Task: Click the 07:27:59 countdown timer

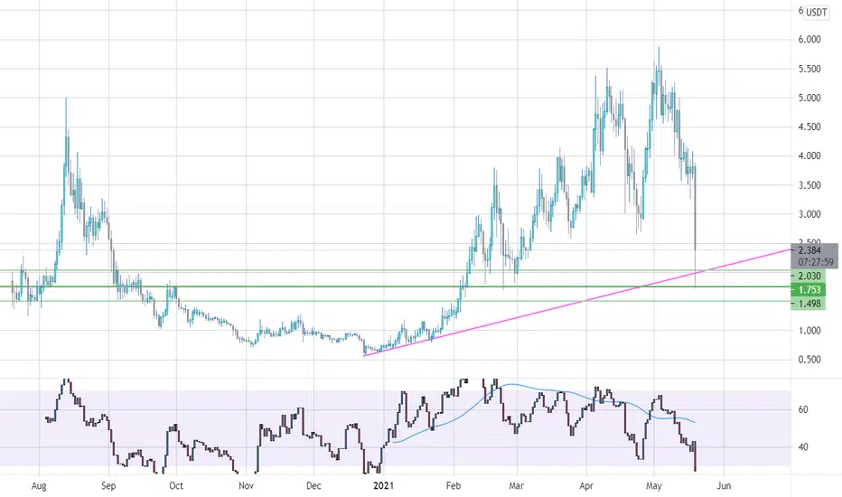Action: pos(816,262)
